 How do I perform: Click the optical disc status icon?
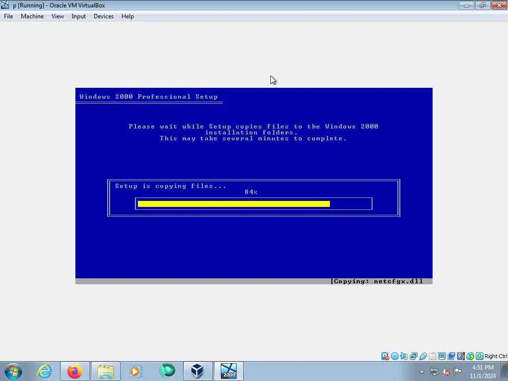point(394,356)
